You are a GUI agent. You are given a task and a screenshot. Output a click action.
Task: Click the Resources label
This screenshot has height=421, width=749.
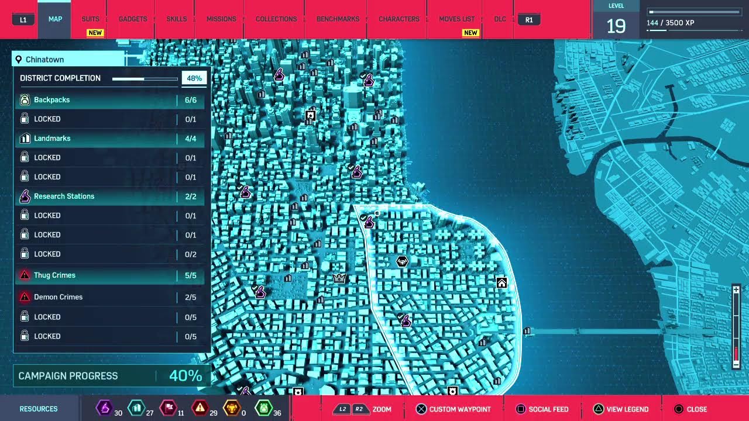(x=39, y=409)
